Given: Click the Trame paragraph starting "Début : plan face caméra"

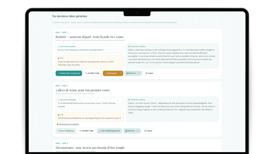Looking at the screenshot, I should point(172,56).
